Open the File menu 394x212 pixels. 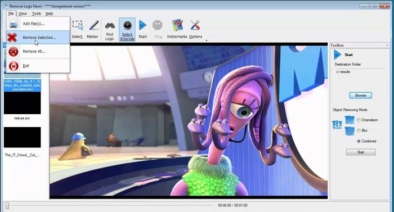[11, 13]
